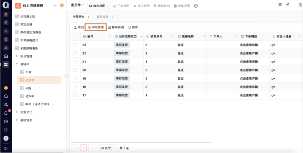Viewport: 303px width, 153px height.
Task: Open the 50 条/页 page size dropdown
Action: [108, 148]
